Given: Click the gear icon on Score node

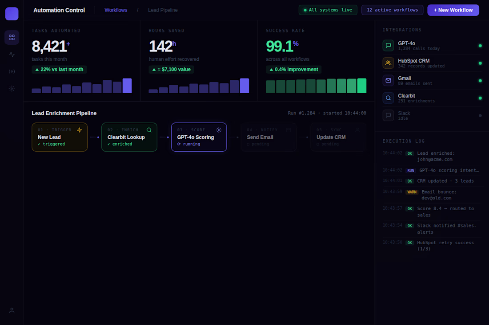Looking at the screenshot, I should (219, 130).
